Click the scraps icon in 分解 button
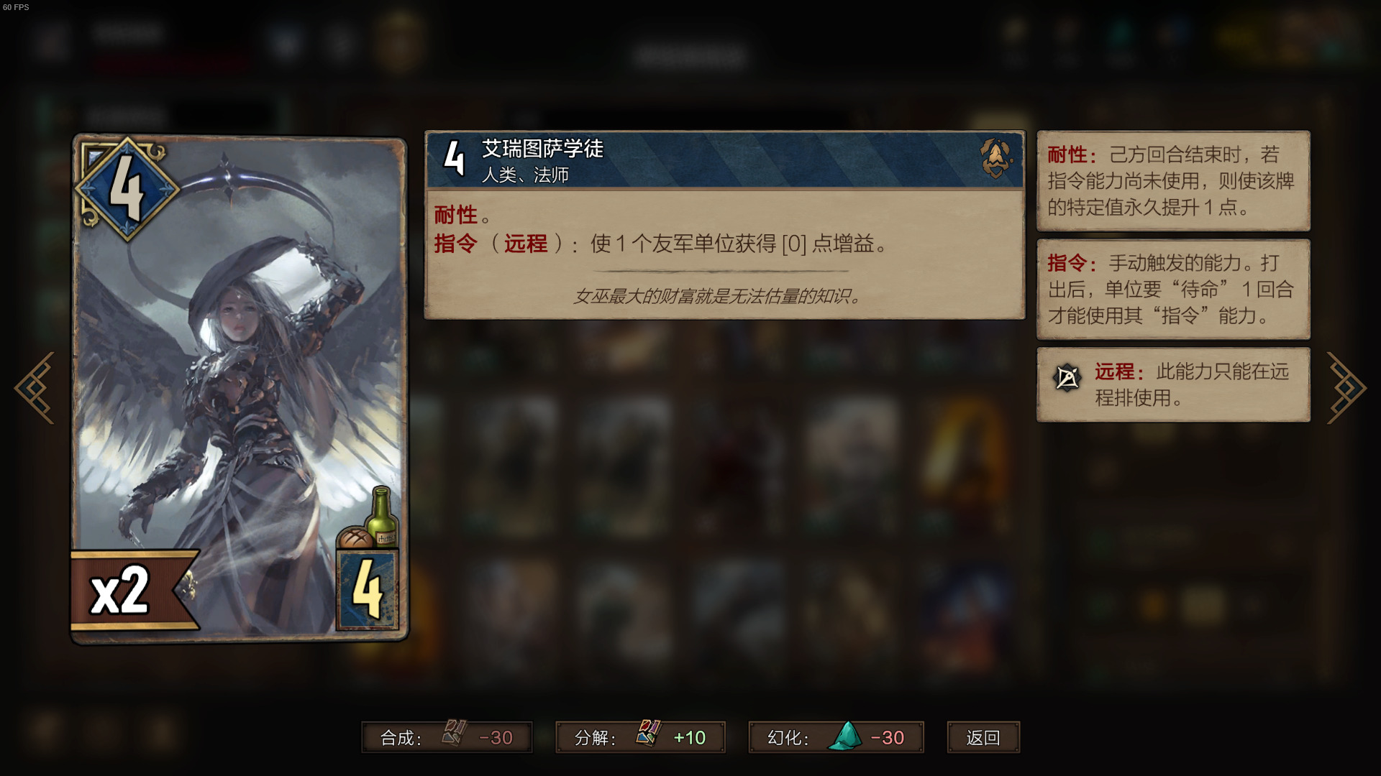 (648, 733)
